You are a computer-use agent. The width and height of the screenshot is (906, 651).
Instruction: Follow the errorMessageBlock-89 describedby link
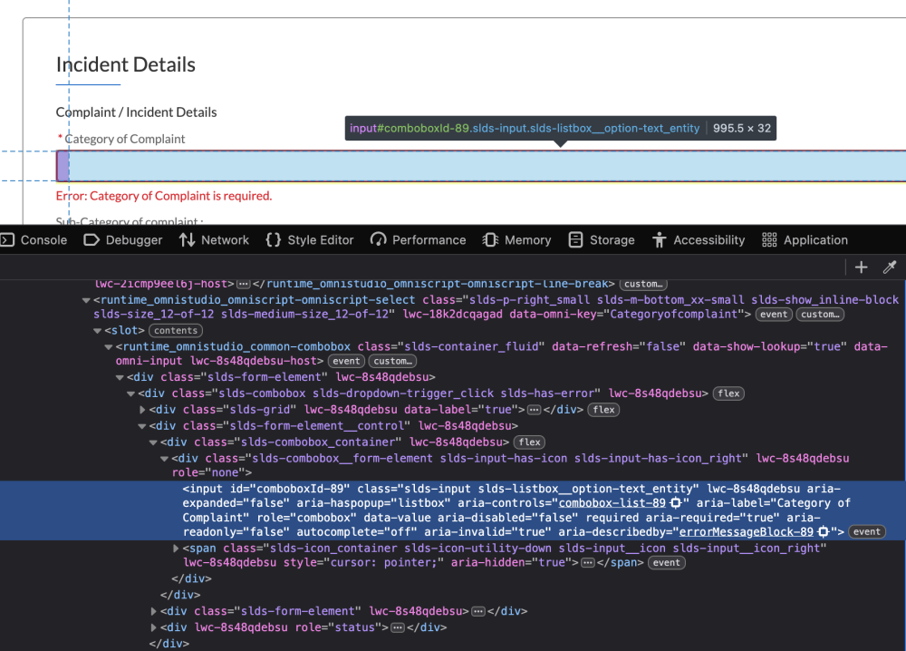[x=746, y=532]
